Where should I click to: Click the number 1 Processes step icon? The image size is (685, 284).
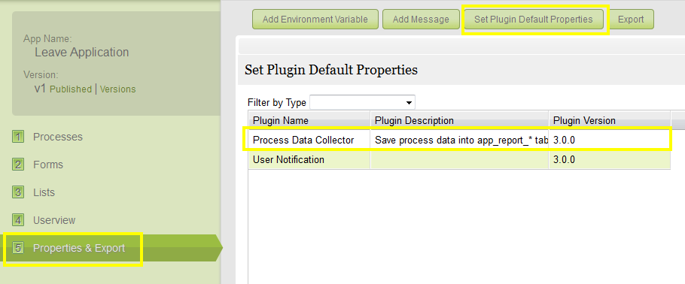[x=18, y=137]
